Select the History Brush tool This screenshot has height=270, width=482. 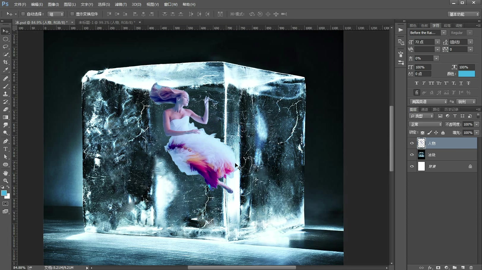click(6, 102)
